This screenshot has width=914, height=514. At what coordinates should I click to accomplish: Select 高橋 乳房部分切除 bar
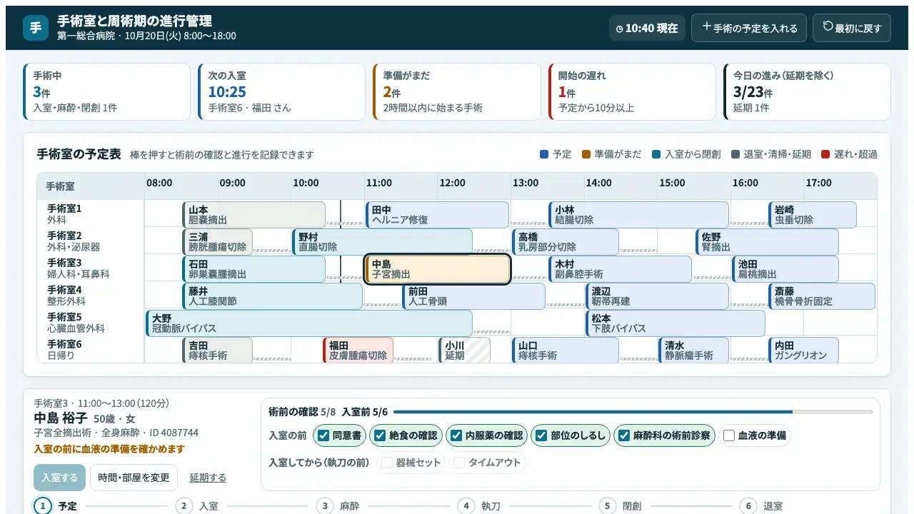click(x=566, y=242)
